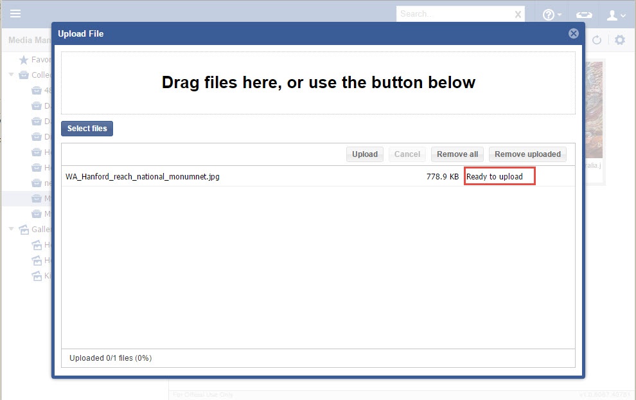The height and width of the screenshot is (400, 636).
Task: Click the Remove uploaded button
Action: point(527,154)
